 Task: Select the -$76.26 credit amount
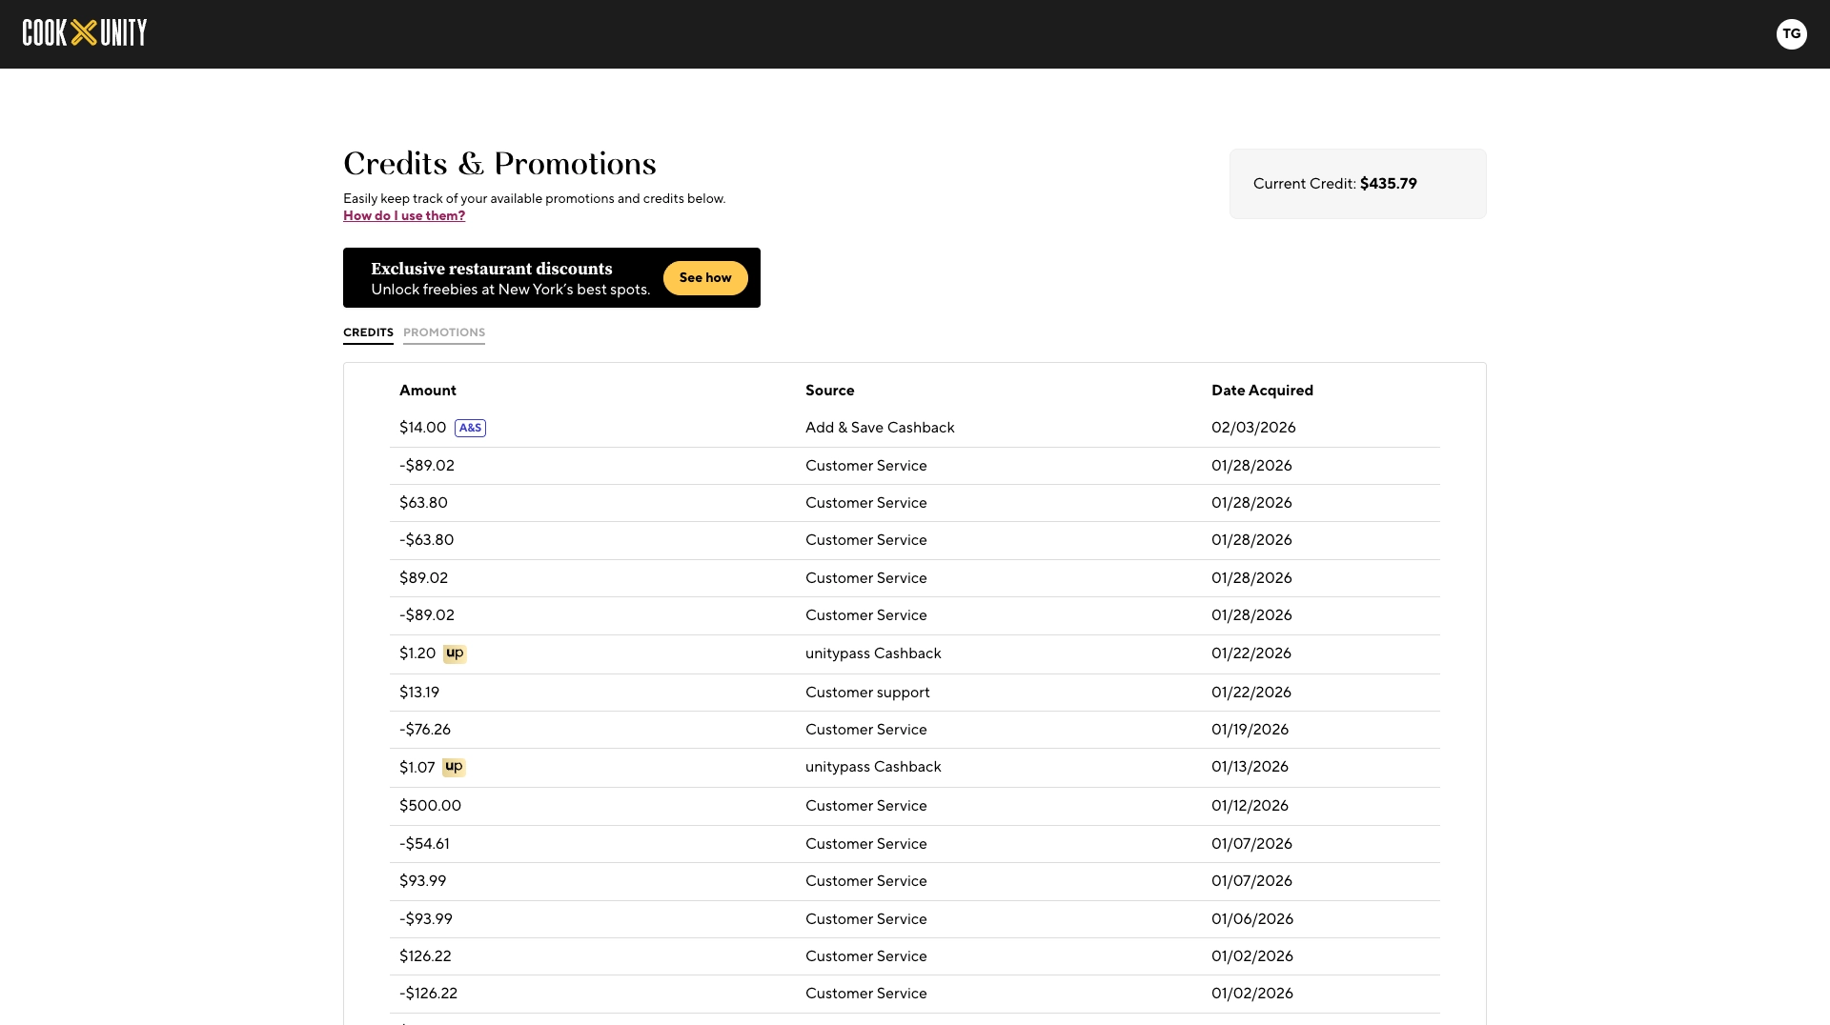425,730
